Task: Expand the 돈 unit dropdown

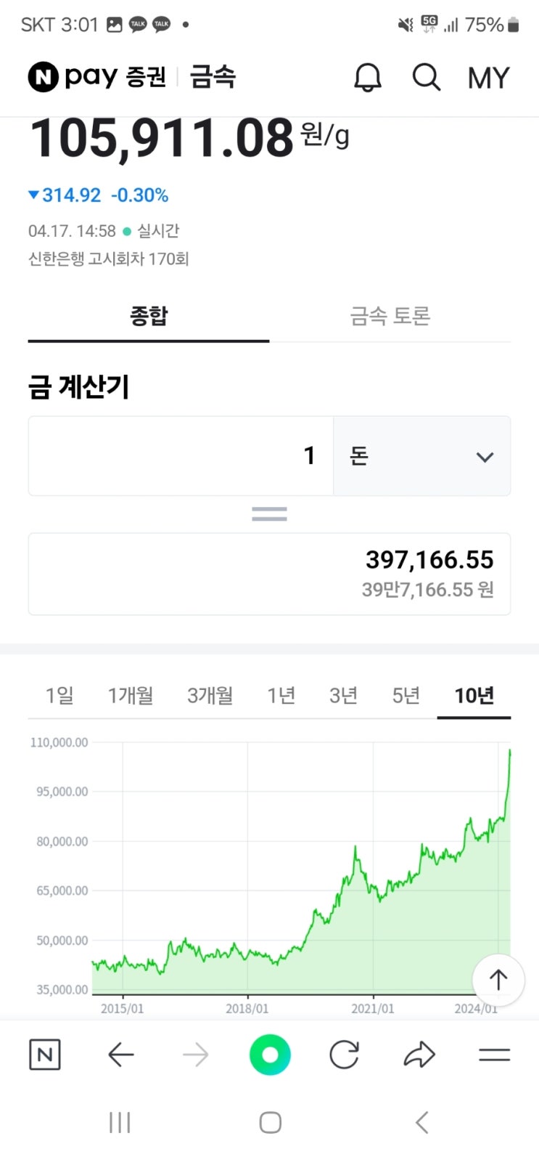Action: [421, 456]
